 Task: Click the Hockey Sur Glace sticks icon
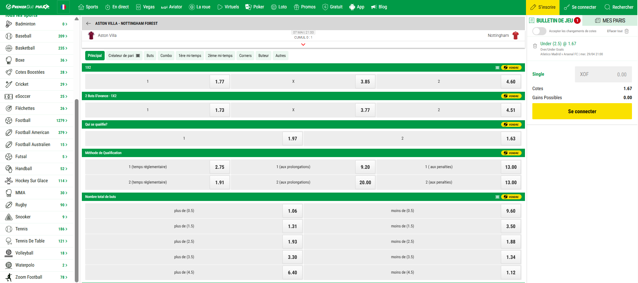(x=9, y=181)
